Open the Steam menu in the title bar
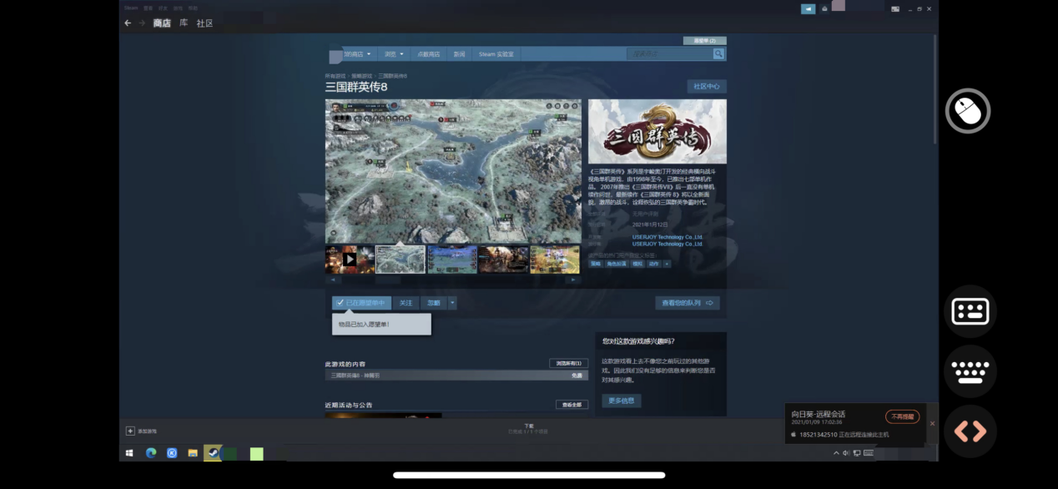Image resolution: width=1058 pixels, height=489 pixels. coord(131,8)
